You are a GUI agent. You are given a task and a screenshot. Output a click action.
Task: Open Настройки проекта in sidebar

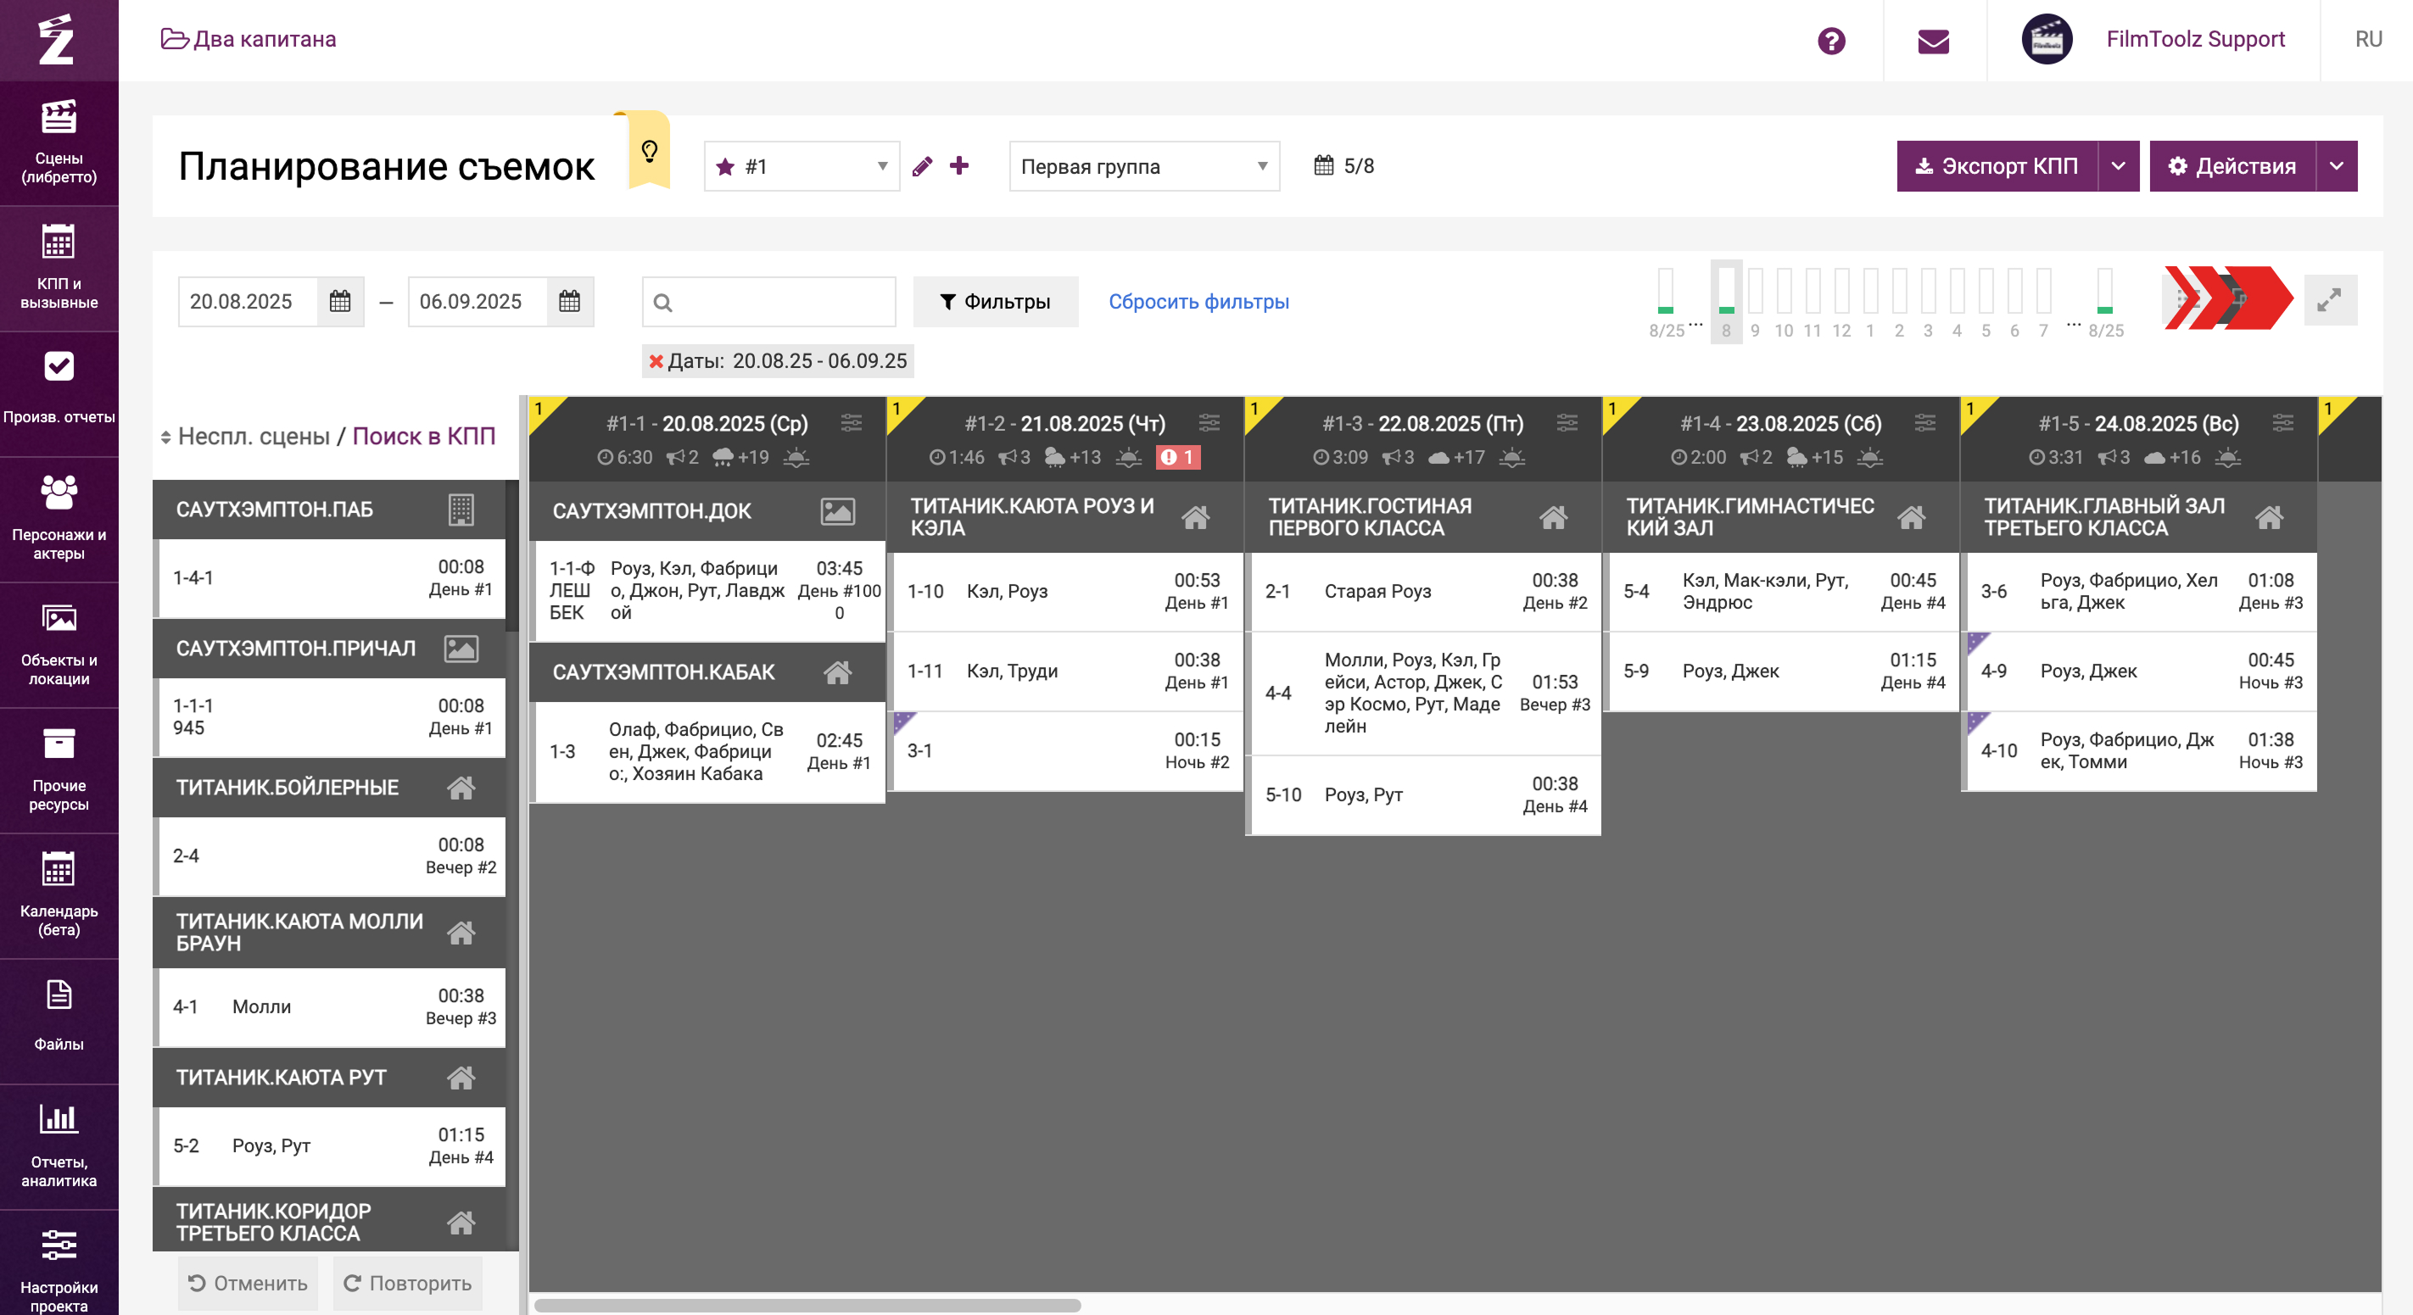(59, 1264)
